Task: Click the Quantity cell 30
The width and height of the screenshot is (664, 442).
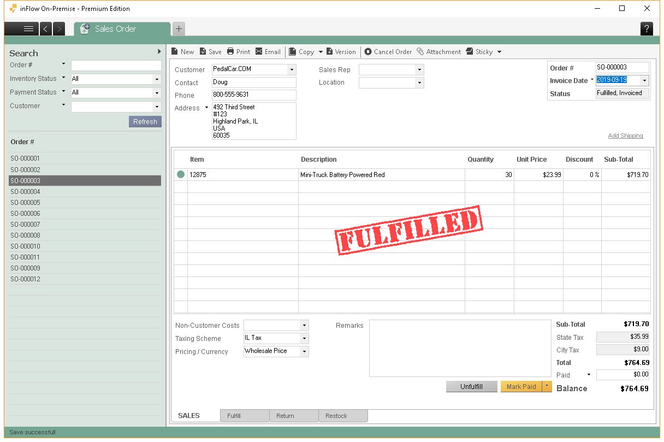Action: tap(489, 174)
